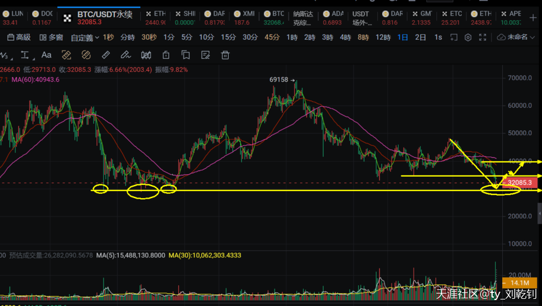Open the ADA symbol tab
Viewport: 542px width, 306px height.
click(x=333, y=18)
